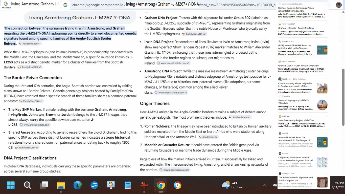The width and height of the screenshot is (345, 194).
Task: Open more options for Avotaynu DNA card
Action: (326, 173)
